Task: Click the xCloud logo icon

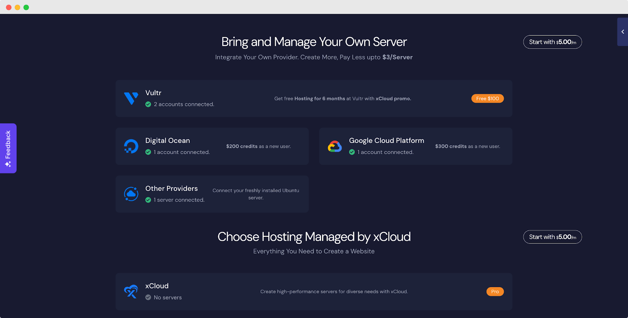Action: (131, 291)
